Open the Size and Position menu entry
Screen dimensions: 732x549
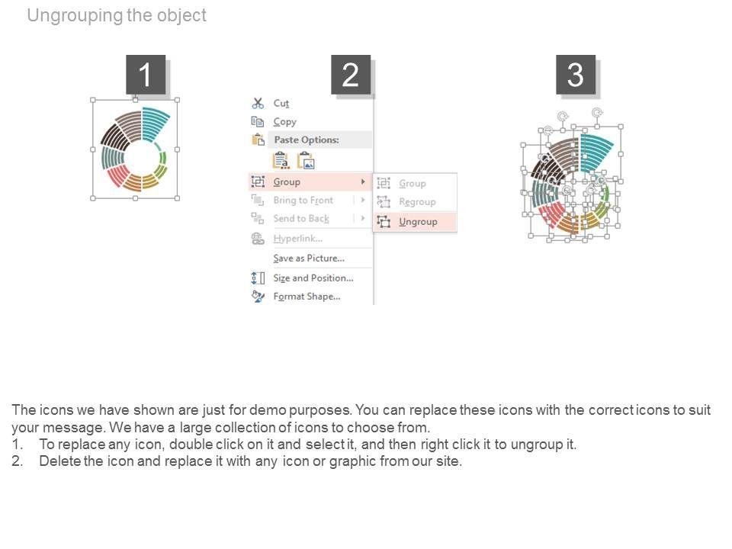(313, 278)
